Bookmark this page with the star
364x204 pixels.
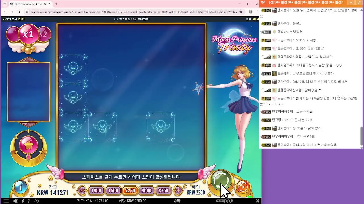coord(241,12)
